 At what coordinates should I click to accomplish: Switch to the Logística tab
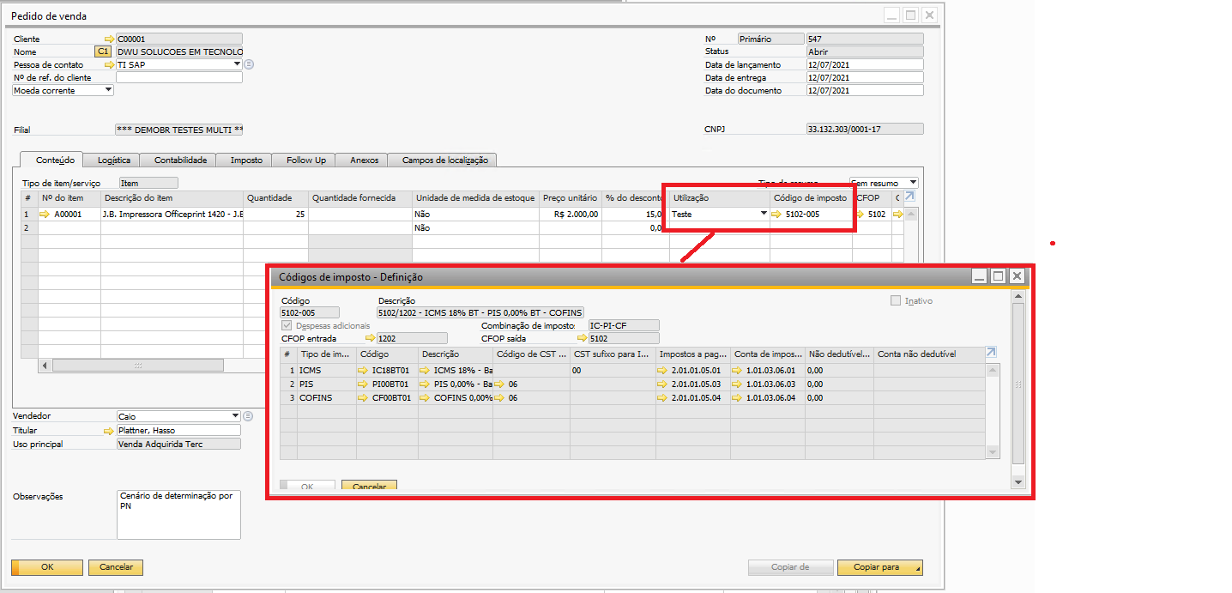[x=114, y=160]
